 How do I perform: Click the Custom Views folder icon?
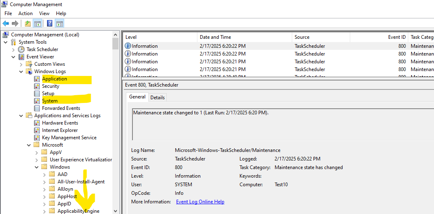pyautogui.click(x=29, y=64)
